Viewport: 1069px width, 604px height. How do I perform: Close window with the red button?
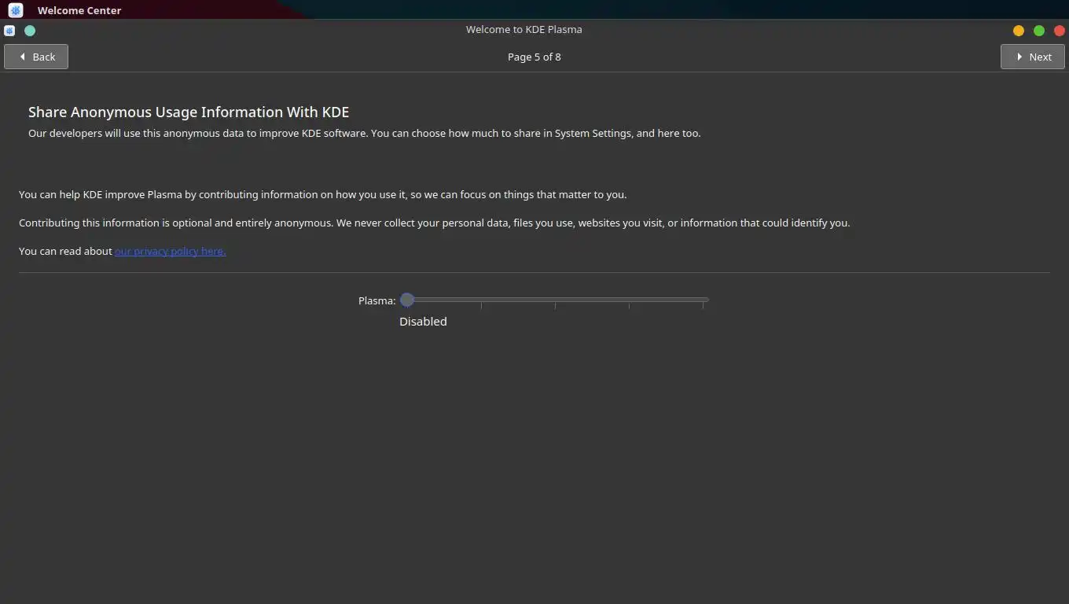(1059, 31)
